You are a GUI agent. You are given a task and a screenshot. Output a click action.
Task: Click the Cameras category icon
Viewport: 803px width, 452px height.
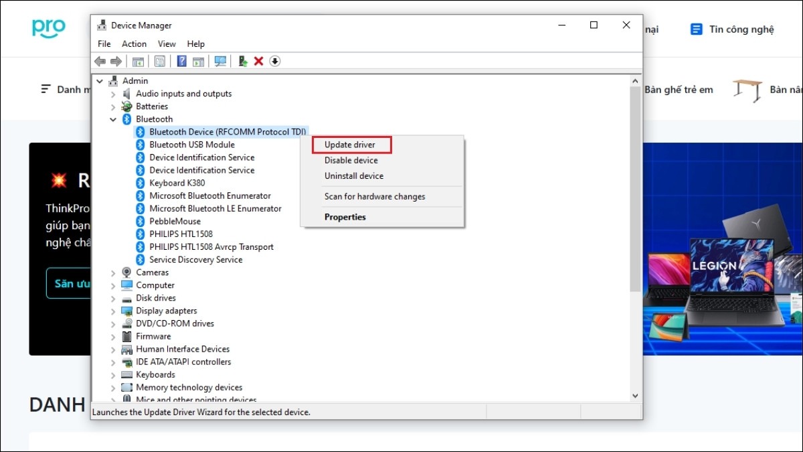127,273
